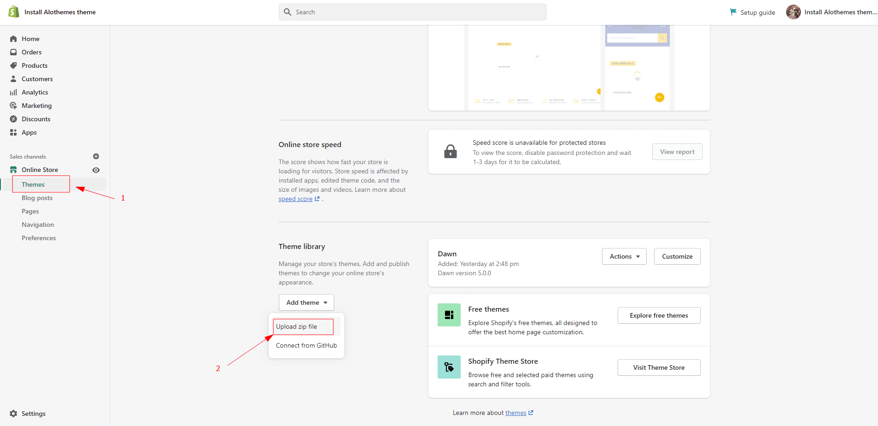
Task: Click the plus icon beside Sales channels
Action: click(x=96, y=156)
